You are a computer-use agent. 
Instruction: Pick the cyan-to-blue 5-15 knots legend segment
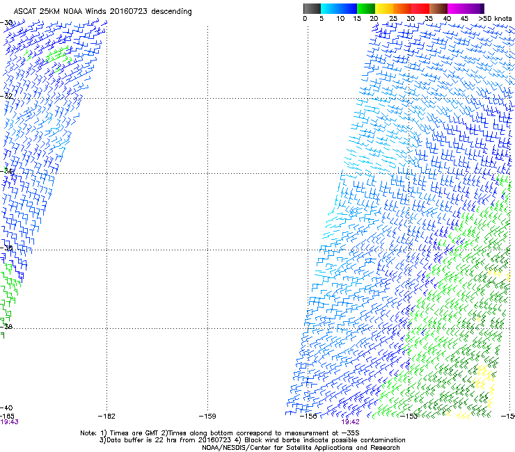(x=339, y=8)
